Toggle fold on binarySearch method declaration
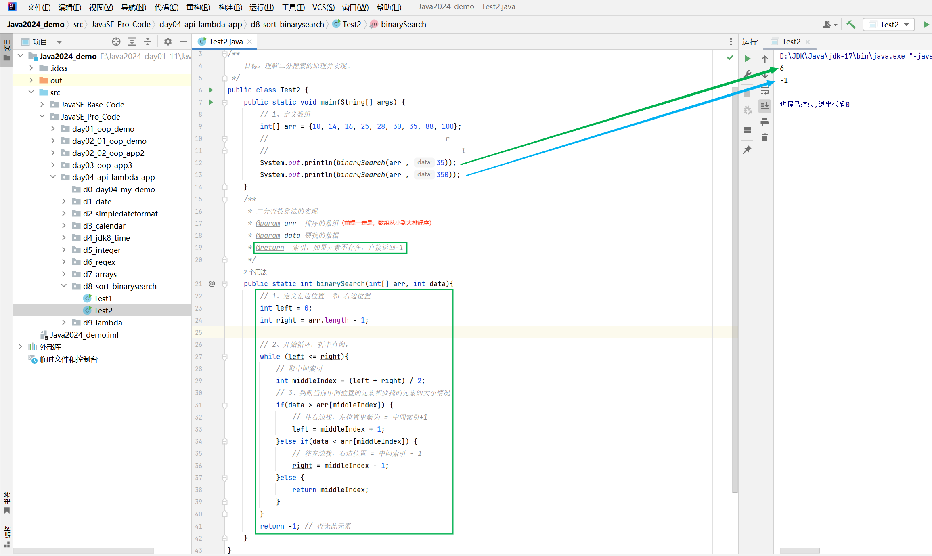 point(225,284)
